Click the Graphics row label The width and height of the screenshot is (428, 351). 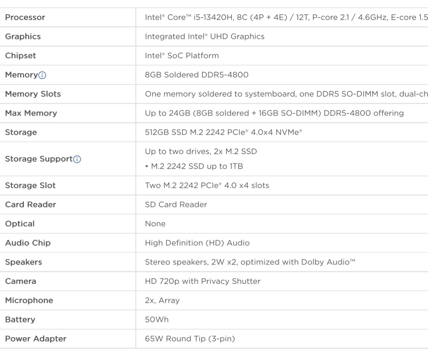point(23,37)
